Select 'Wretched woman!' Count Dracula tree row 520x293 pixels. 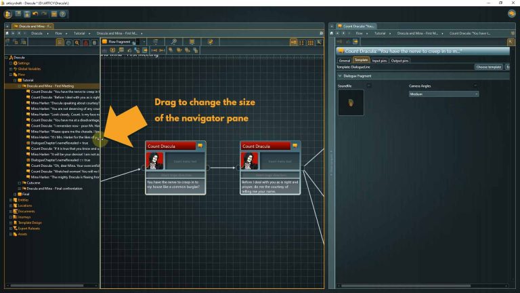pos(65,171)
